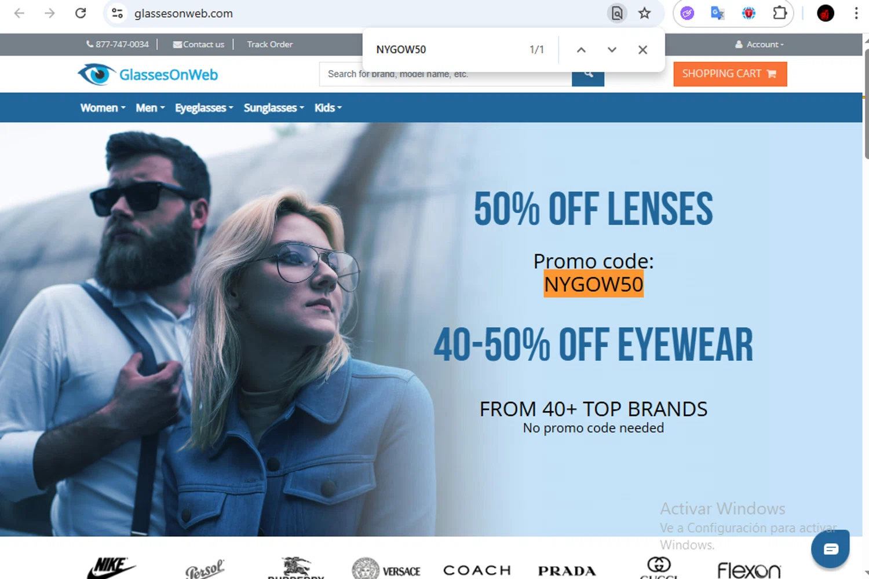Expand the Sunglasses menu
This screenshot has height=579, width=869.
(x=273, y=108)
